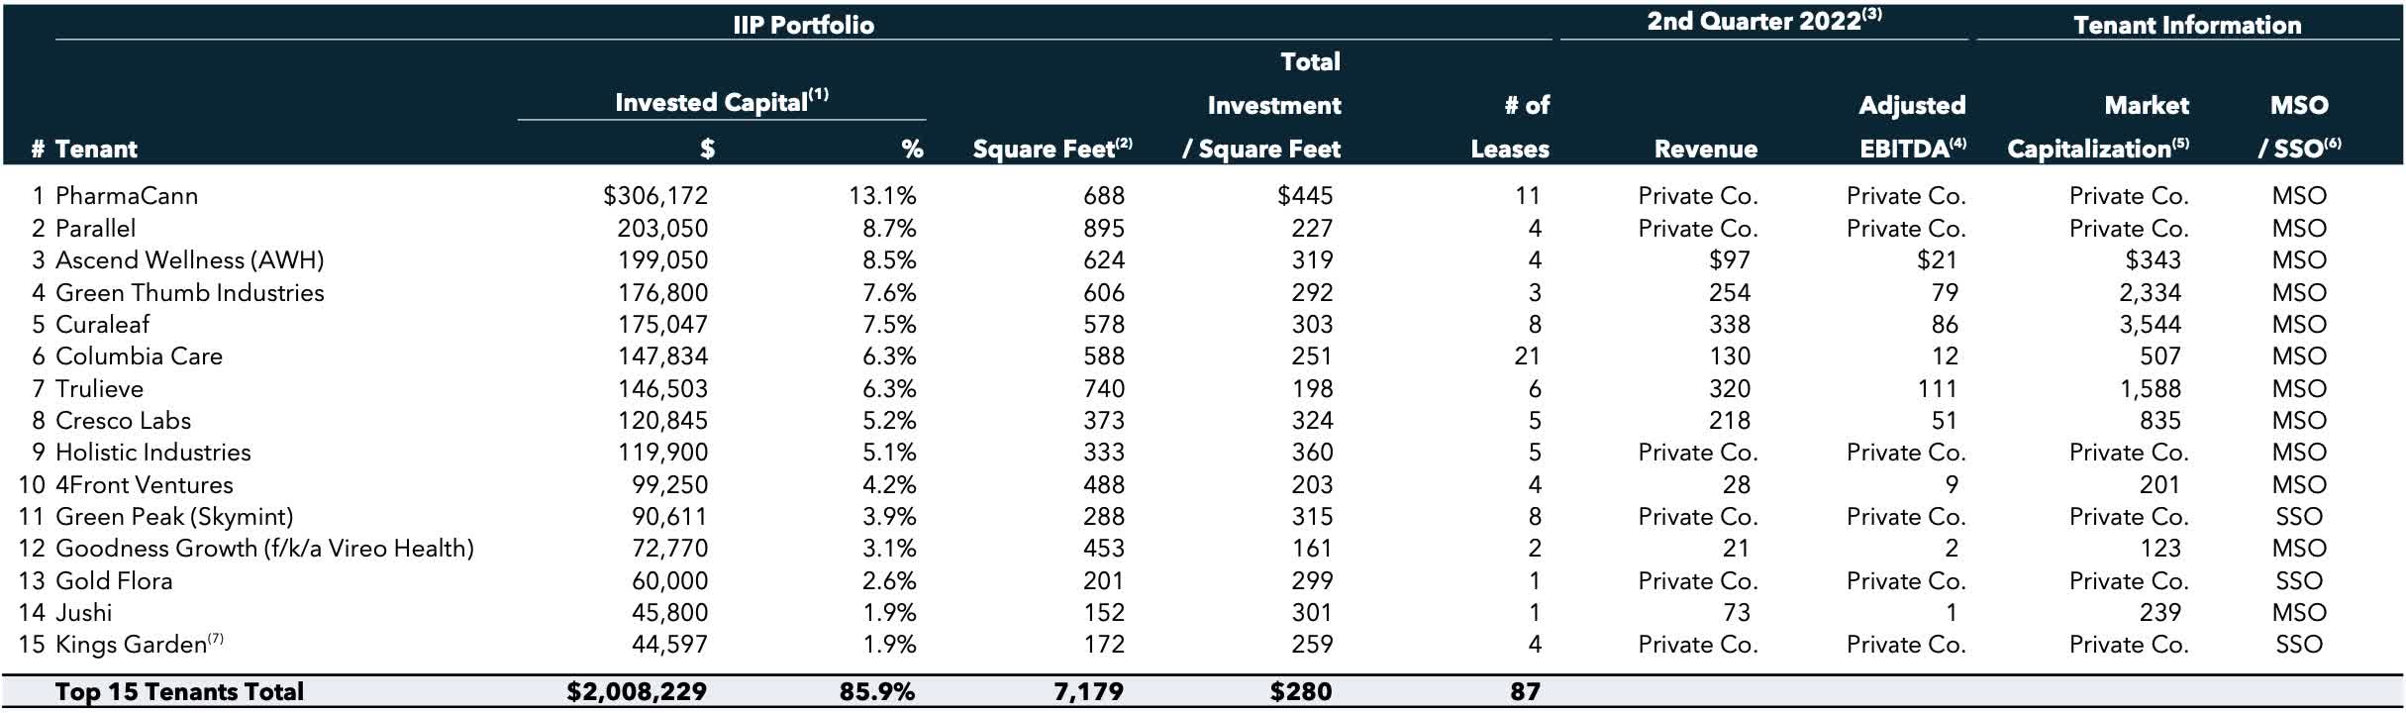Select the Adjusted EBITDA column header
The image size is (2406, 713).
coord(1912,127)
